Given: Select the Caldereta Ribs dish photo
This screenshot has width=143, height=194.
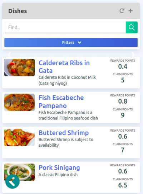Looking at the screenshot, I should pyautogui.click(x=20, y=67).
